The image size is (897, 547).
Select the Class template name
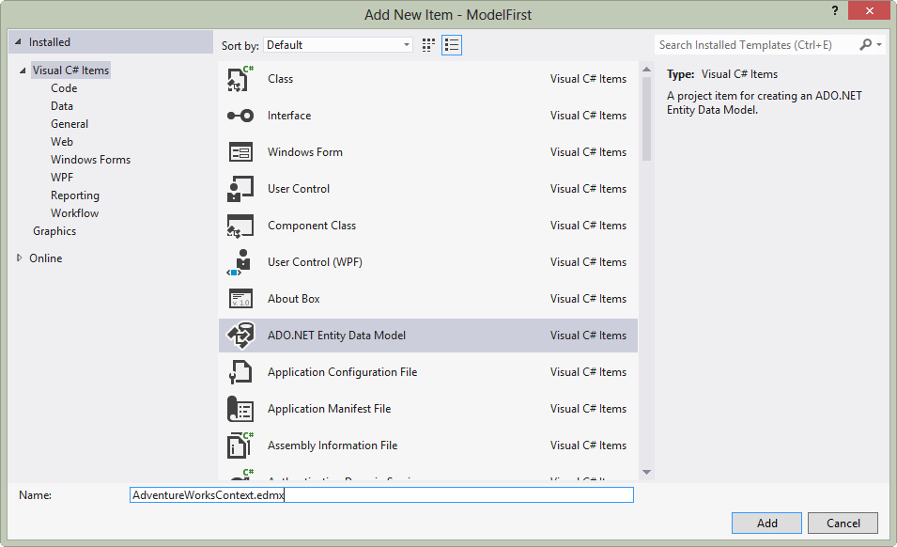tap(280, 79)
